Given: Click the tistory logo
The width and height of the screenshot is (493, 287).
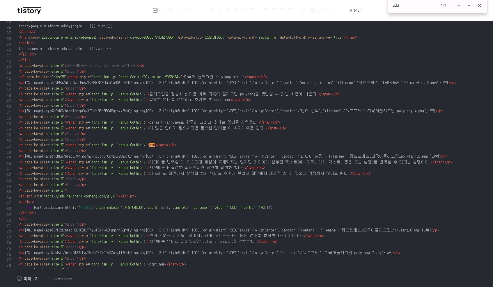Looking at the screenshot, I should (29, 11).
